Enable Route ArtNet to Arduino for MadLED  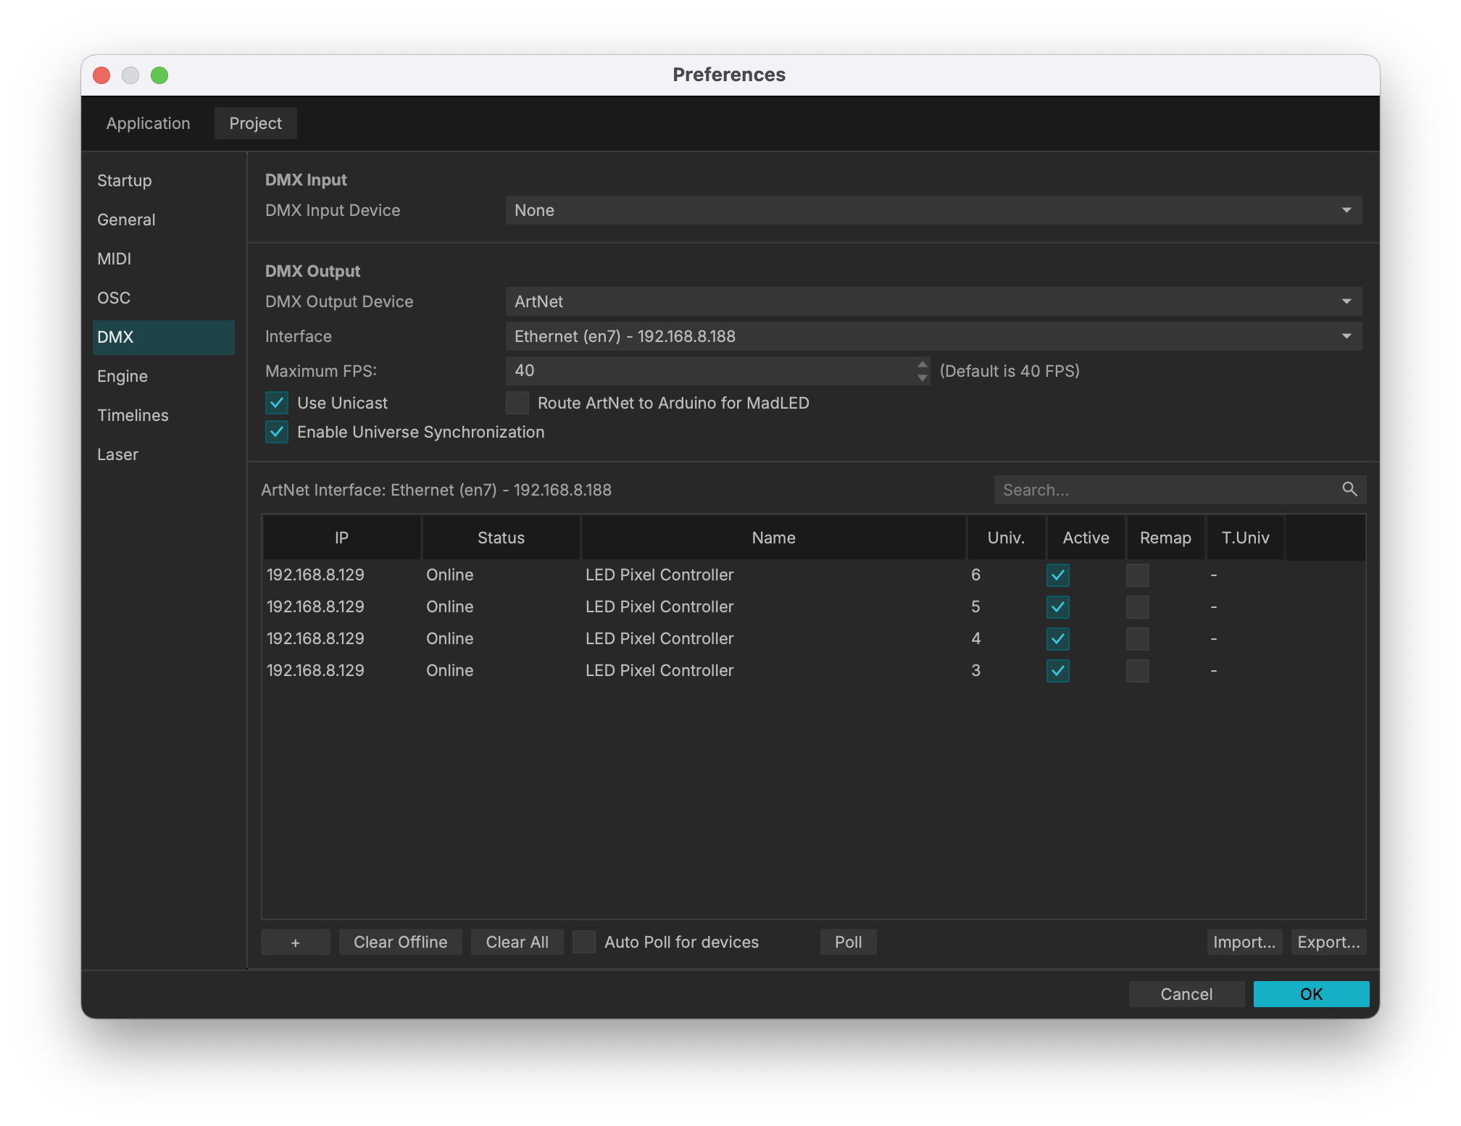(517, 403)
